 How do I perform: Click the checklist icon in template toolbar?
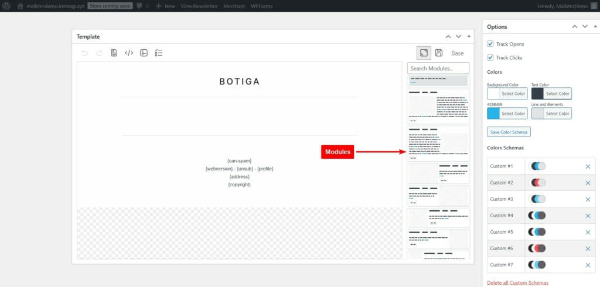pos(159,53)
